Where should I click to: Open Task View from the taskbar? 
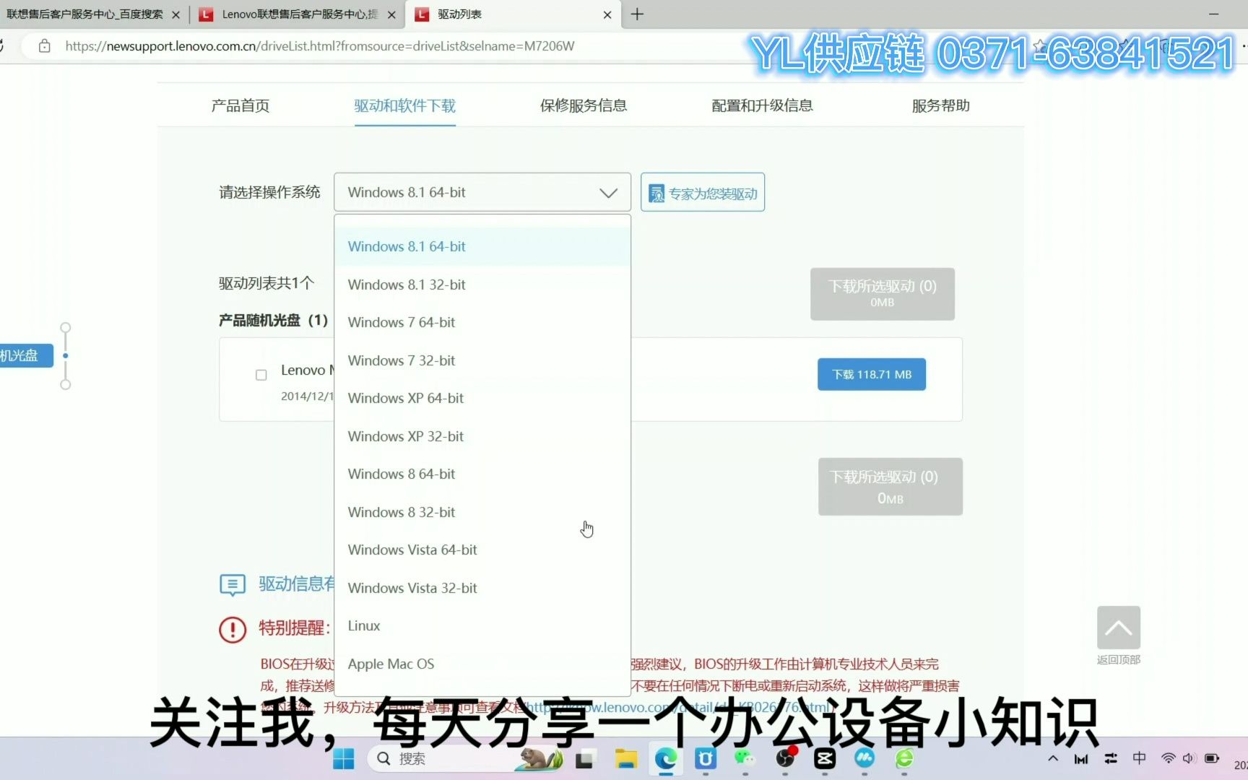tap(584, 758)
